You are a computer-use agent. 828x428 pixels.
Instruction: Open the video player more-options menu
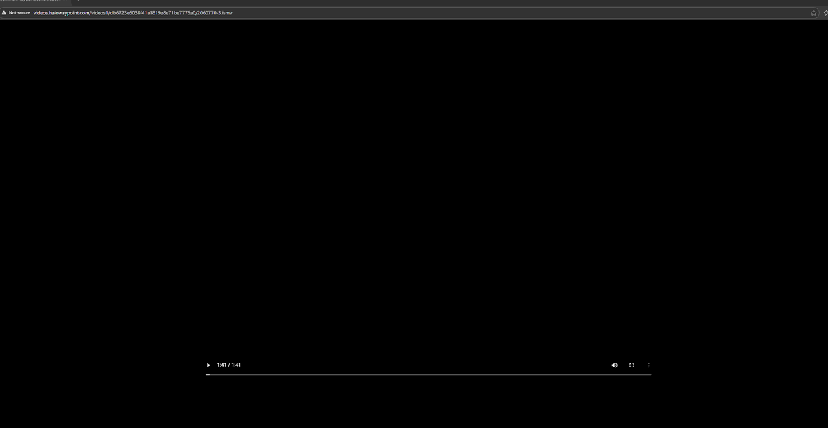click(x=649, y=365)
